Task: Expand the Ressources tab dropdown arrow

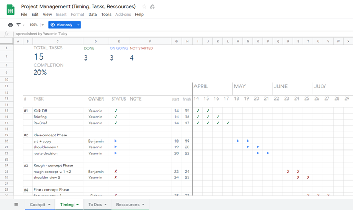Action: (143, 205)
